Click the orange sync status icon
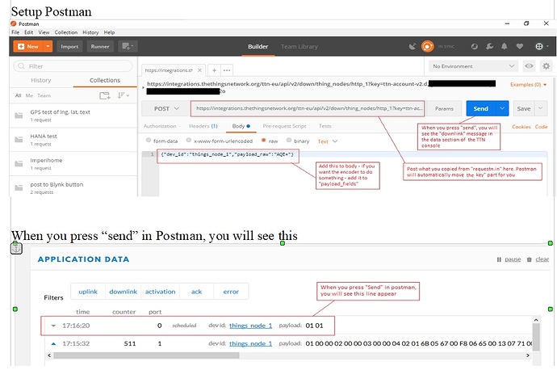The width and height of the screenshot is (557, 370). coord(427,46)
